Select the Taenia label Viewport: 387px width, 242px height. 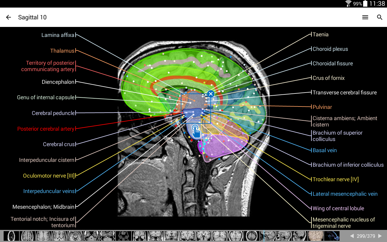pos(320,34)
